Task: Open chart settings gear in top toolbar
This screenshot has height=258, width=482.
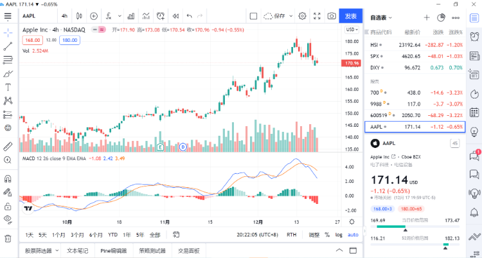Action: point(301,15)
